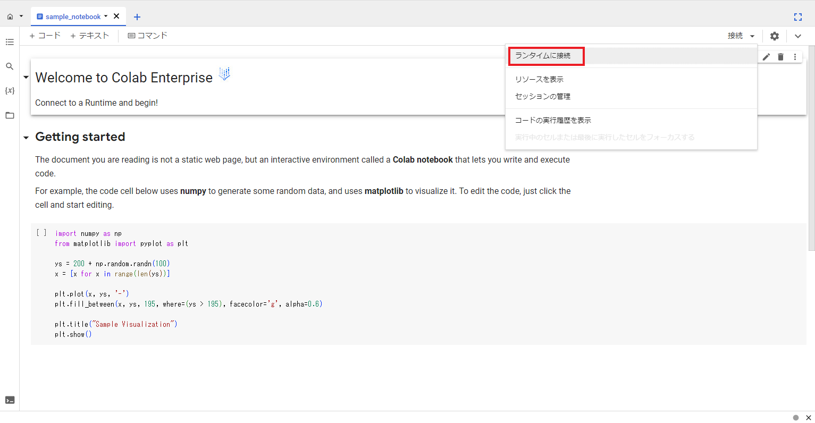The image size is (815, 423).
Task: Add a code cell with + コード
Action: point(45,36)
